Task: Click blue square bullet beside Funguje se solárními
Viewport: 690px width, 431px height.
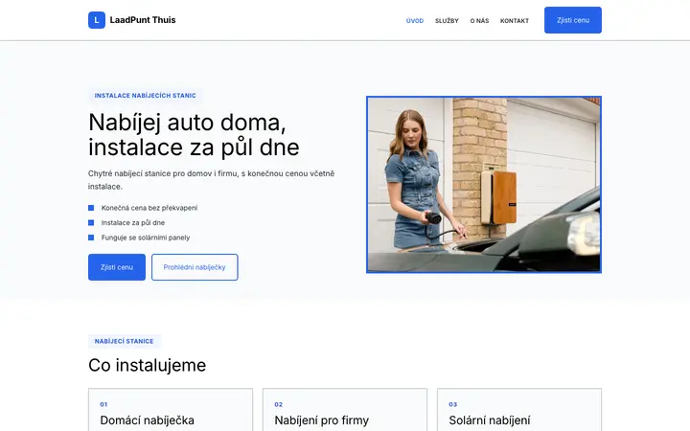Action: click(91, 238)
